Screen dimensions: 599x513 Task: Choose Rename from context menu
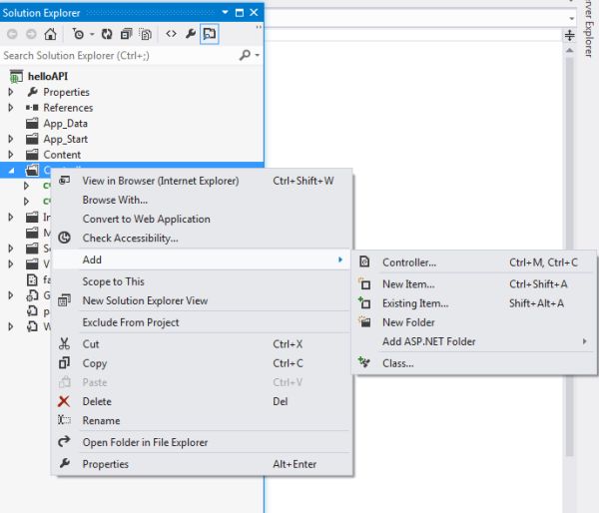[202, 420]
